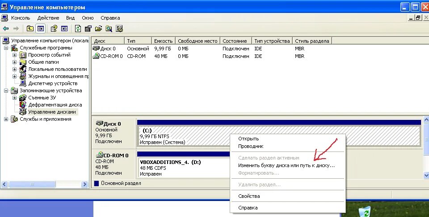Click the 48 МБ capacity cell in the list
Screen dimensions: 429x217
click(x=160, y=56)
